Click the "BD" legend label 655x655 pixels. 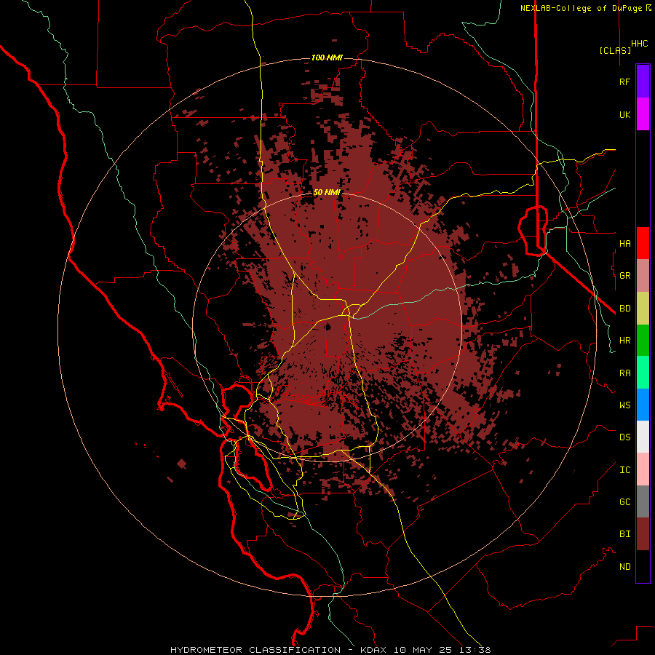click(624, 309)
